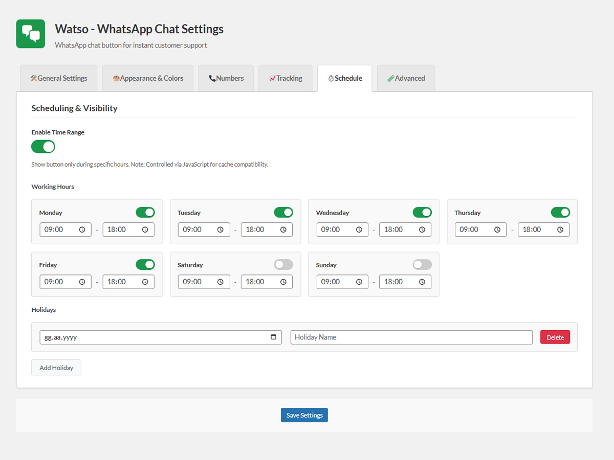
Task: Click Sunday end time 18:00 value
Action: 393,282
